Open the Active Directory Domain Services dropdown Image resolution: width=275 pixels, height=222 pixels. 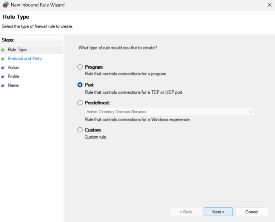click(x=169, y=112)
